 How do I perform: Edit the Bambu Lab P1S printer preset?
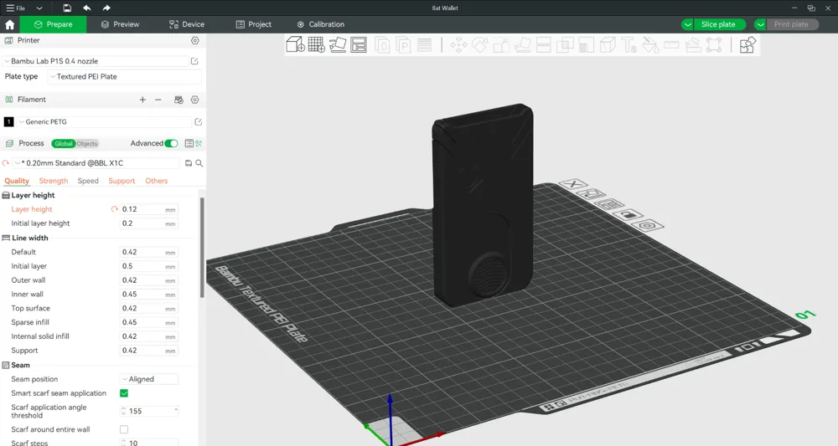[194, 61]
